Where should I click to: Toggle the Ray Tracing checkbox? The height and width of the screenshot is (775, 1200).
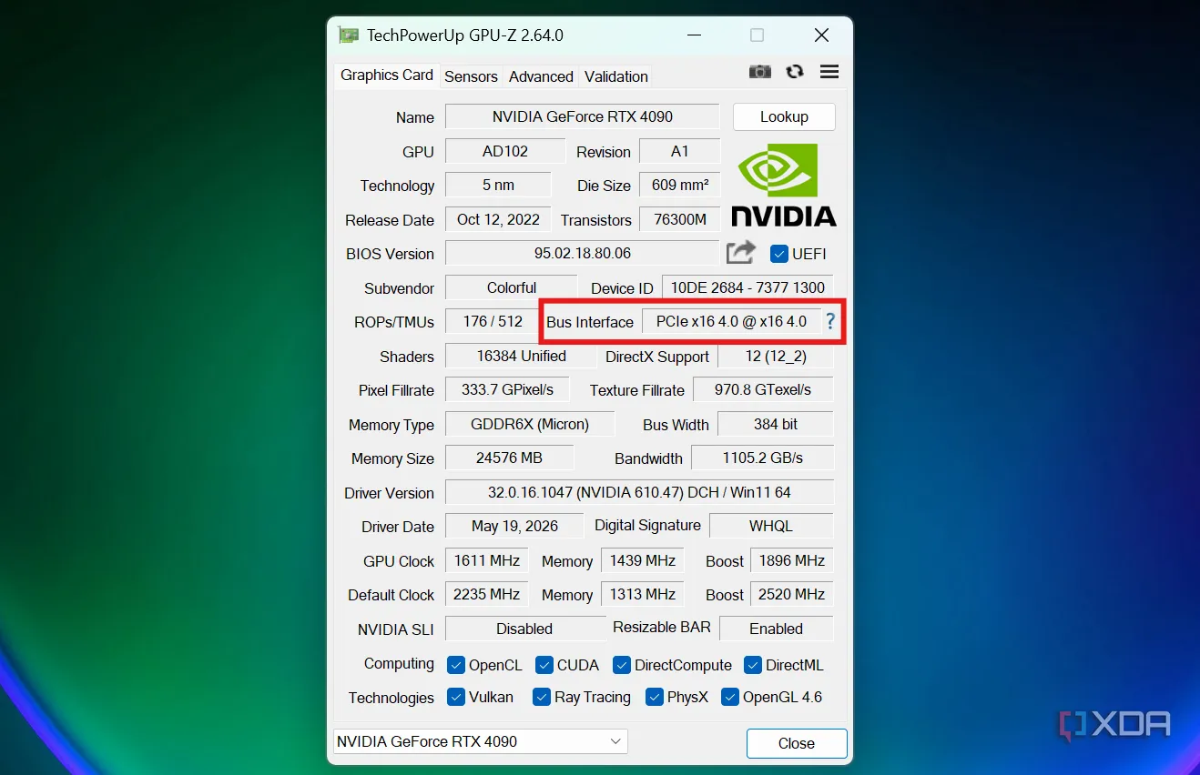(542, 697)
